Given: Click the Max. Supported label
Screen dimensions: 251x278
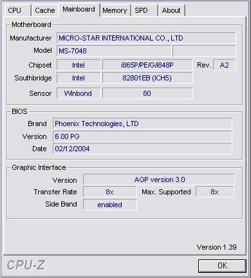Looking at the screenshot, I should click(x=166, y=192).
